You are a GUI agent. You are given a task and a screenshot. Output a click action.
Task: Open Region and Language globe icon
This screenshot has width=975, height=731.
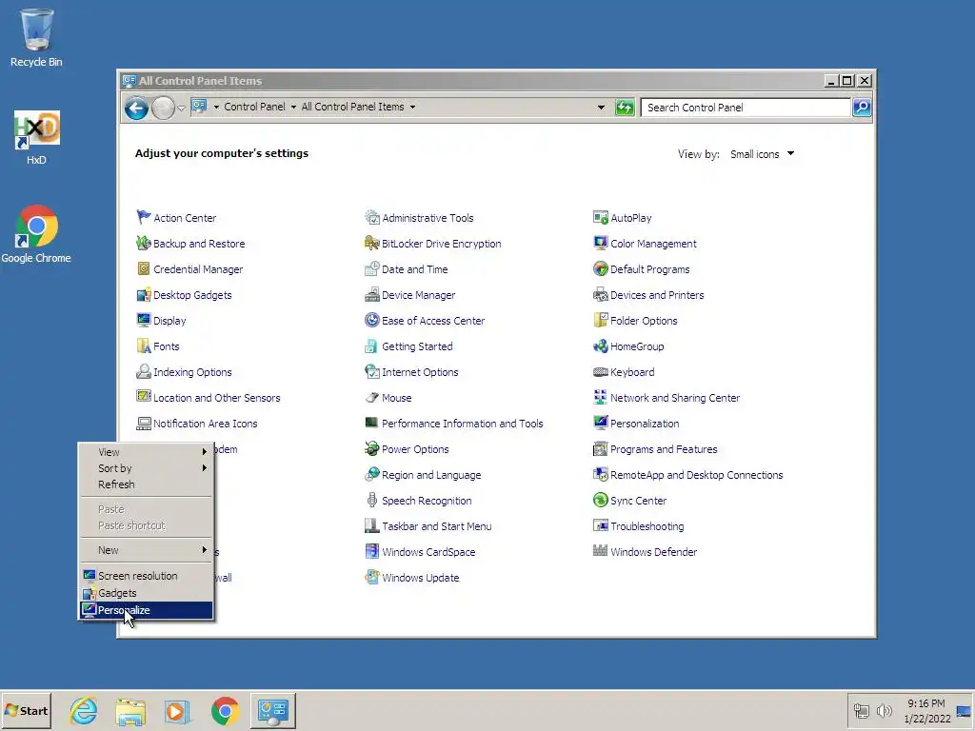pos(372,474)
